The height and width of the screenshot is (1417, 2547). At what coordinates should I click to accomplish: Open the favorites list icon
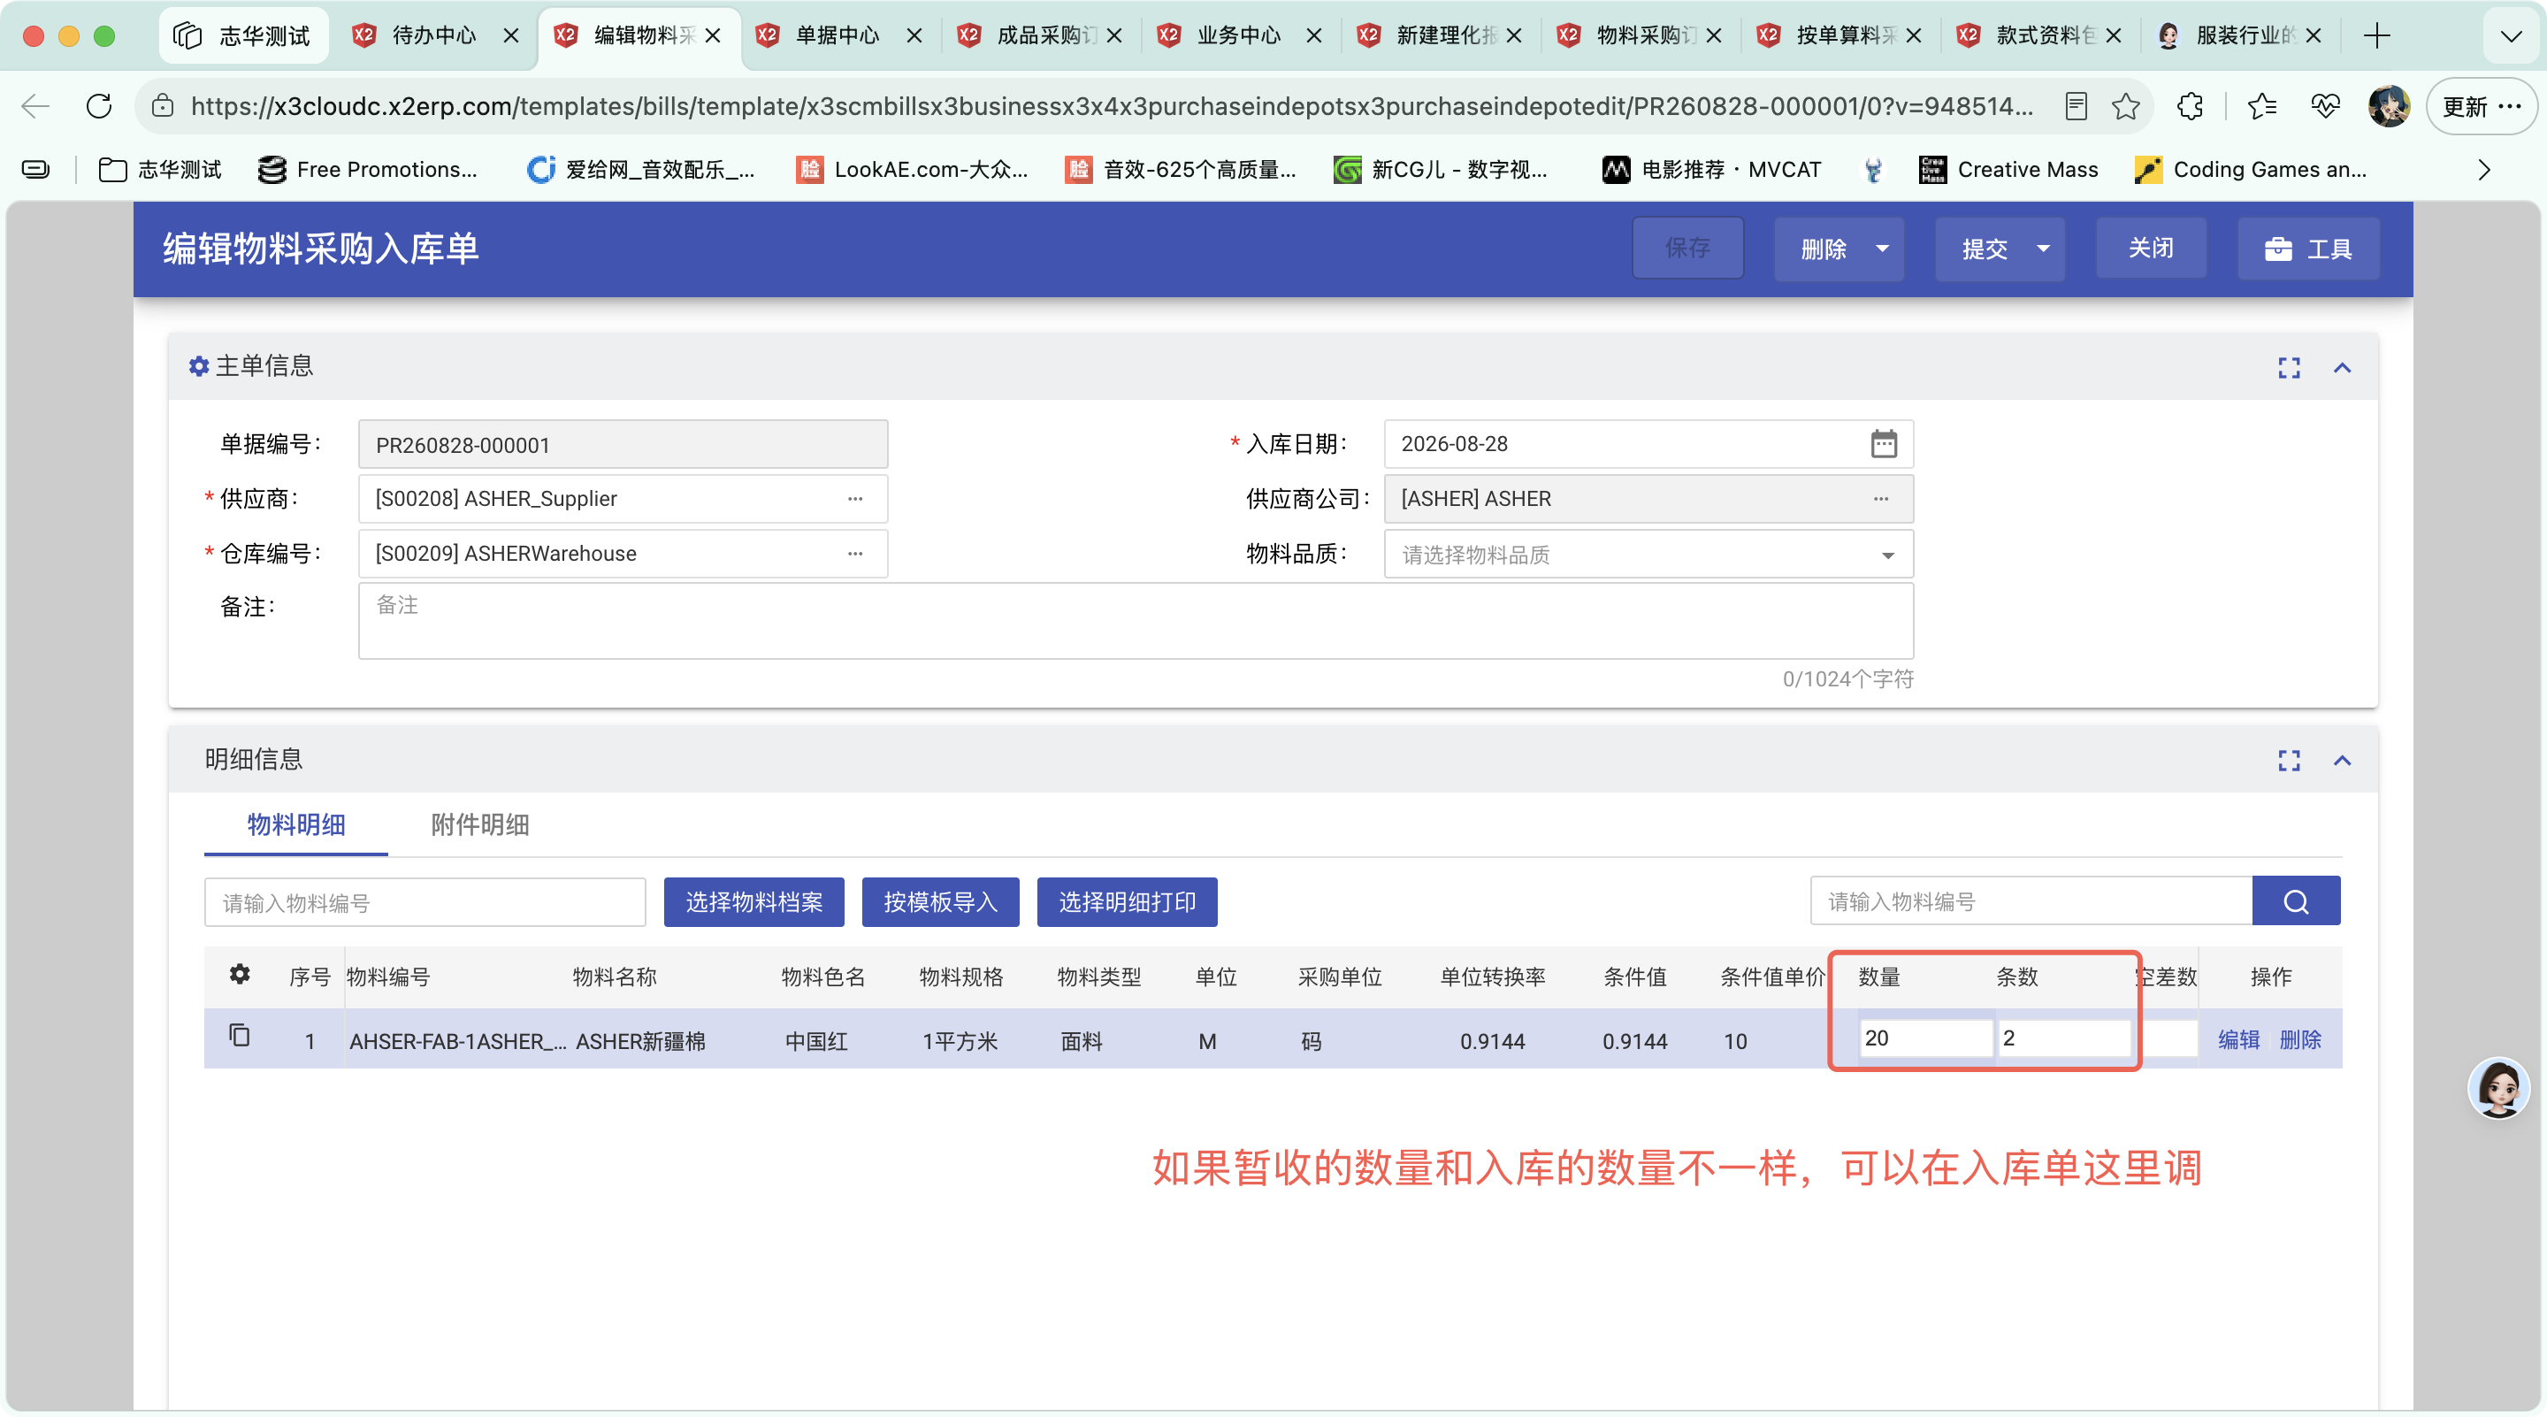click(x=2261, y=106)
